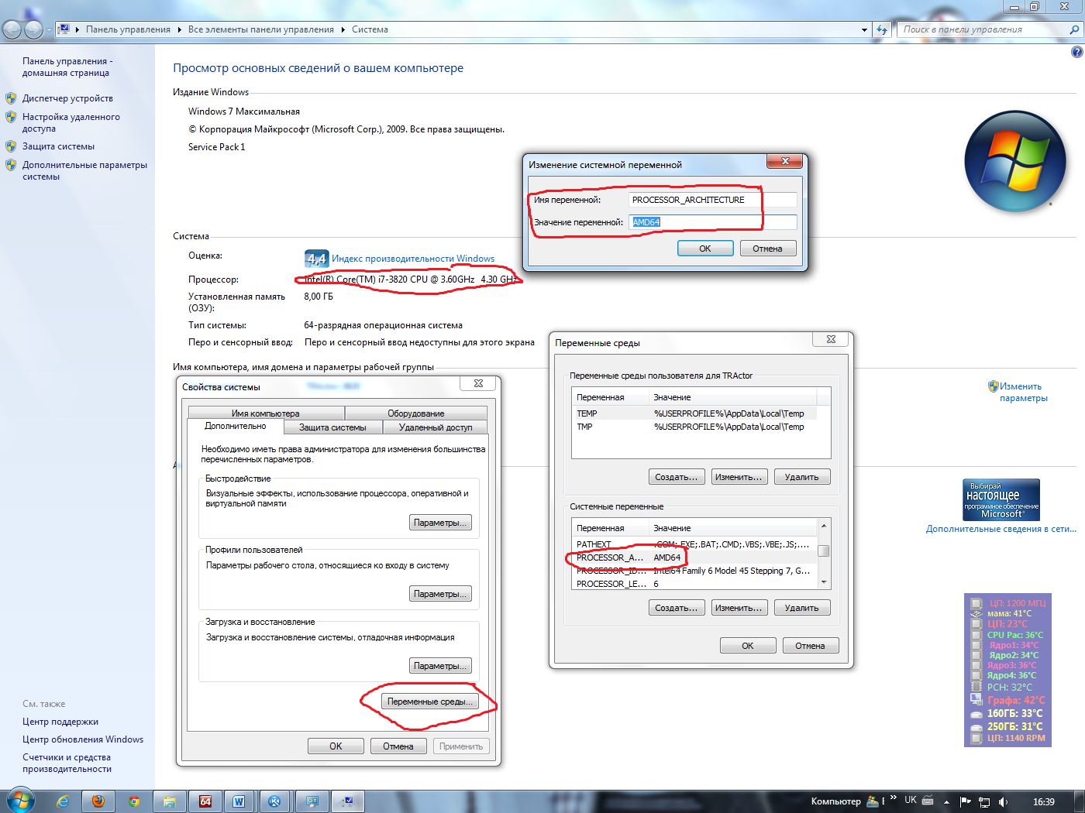Click the on-screen keyboard tray icon
1085x813 pixels.
tap(928, 801)
